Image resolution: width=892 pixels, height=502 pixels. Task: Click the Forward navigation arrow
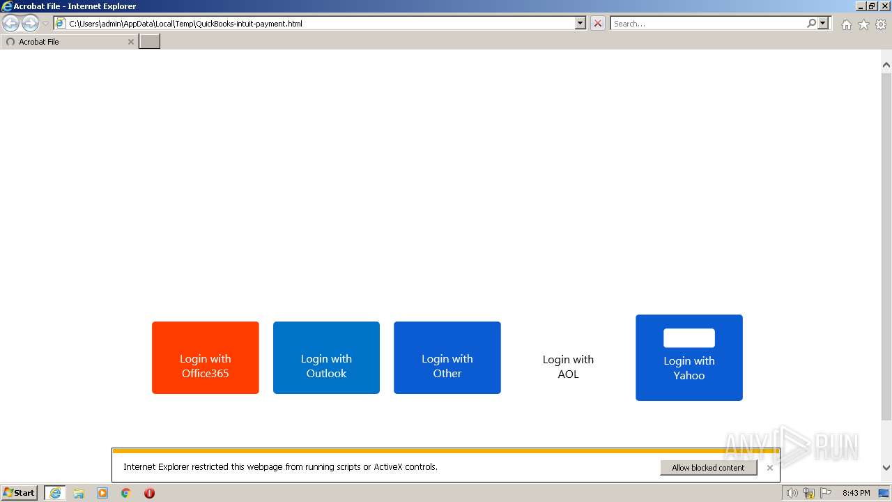click(30, 24)
